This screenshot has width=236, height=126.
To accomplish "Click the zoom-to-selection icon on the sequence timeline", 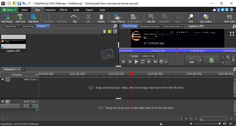I will click(x=191, y=119).
